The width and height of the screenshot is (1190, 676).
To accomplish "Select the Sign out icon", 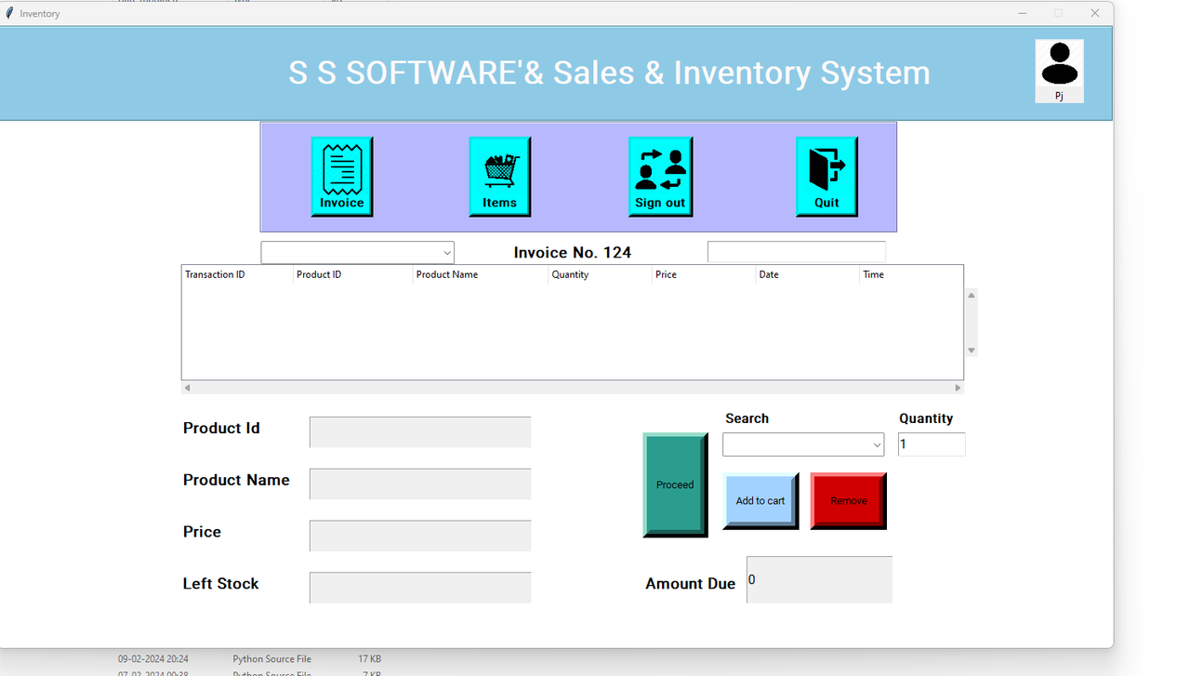I will (660, 177).
